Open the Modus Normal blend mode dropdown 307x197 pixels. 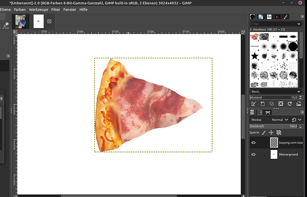(270, 120)
